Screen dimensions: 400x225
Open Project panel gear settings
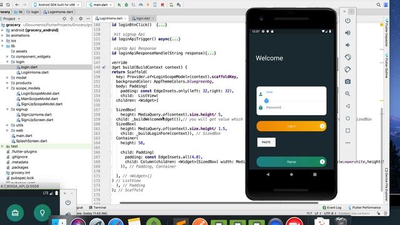point(81,19)
